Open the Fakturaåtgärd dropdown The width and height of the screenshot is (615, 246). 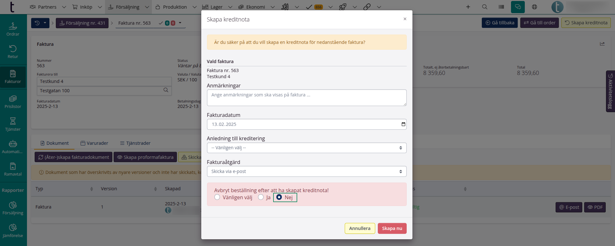307,171
